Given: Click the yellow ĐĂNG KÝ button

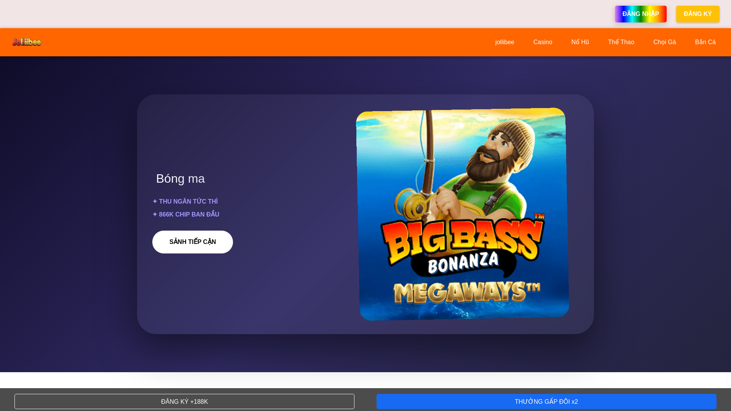Looking at the screenshot, I should pos(697,14).
